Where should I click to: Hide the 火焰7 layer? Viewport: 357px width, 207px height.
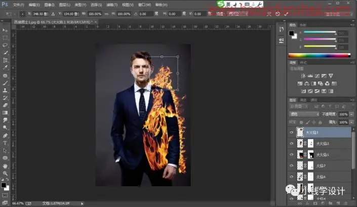292,165
